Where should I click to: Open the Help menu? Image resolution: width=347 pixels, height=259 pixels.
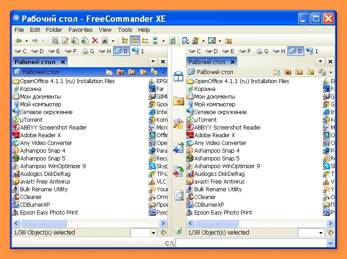click(x=144, y=30)
